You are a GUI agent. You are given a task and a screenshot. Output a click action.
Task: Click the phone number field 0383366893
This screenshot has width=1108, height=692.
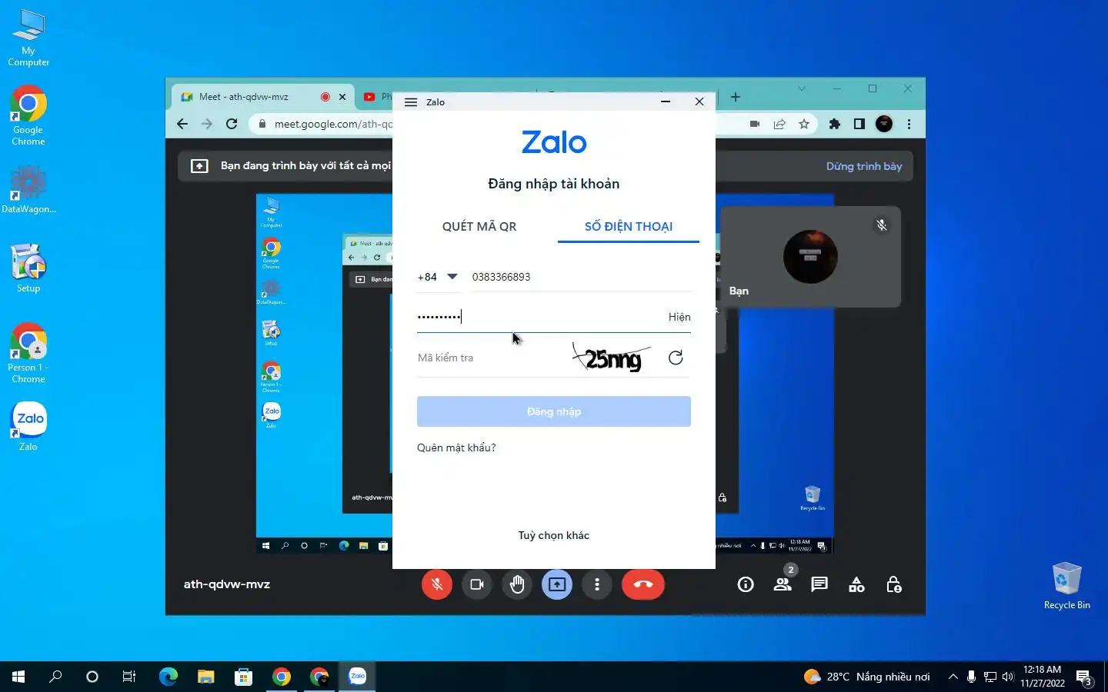point(581,277)
